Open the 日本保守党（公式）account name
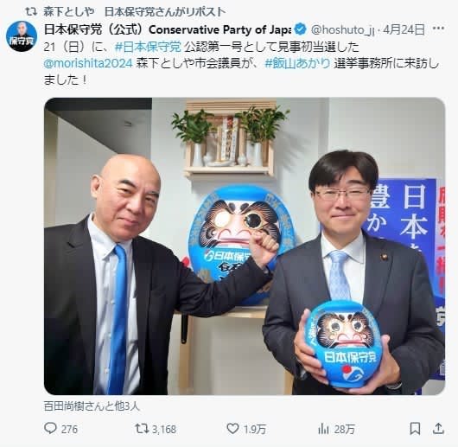 (168, 29)
